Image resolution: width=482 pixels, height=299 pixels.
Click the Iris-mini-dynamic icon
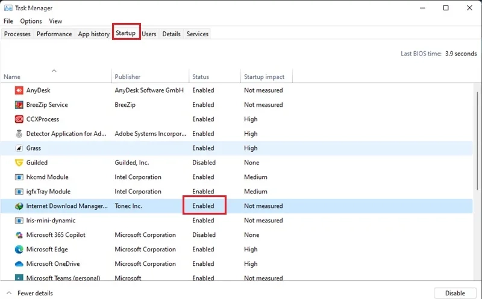(19, 221)
